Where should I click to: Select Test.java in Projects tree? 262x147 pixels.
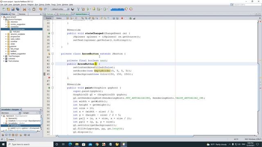pyautogui.click(x=16, y=32)
